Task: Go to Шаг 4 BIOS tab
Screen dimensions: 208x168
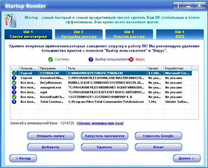Action: (180, 34)
